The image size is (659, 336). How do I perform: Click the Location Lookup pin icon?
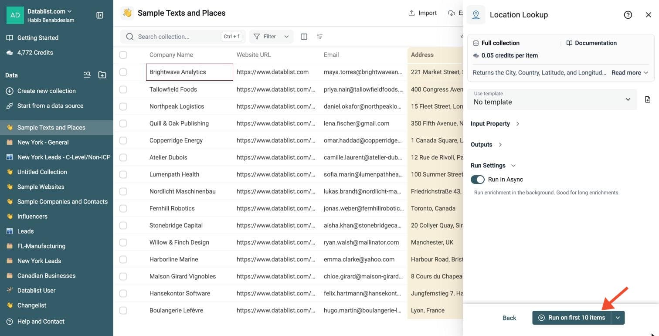tap(476, 15)
